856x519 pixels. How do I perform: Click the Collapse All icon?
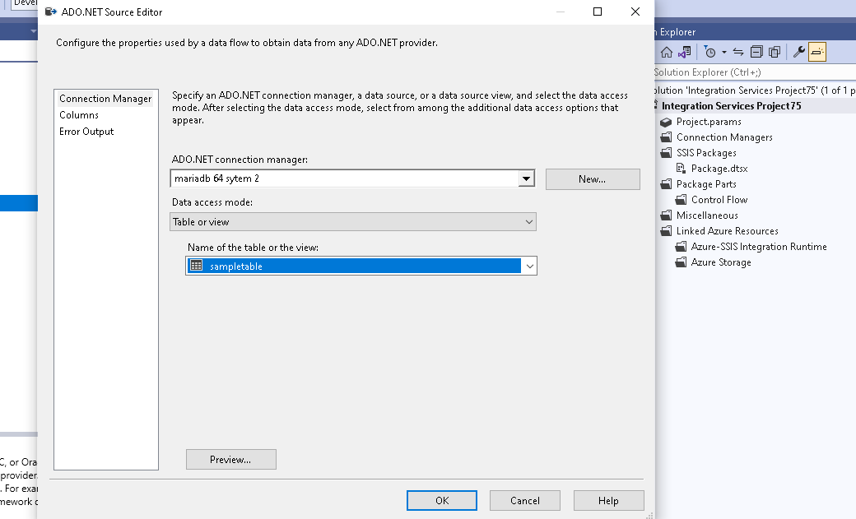tap(756, 52)
